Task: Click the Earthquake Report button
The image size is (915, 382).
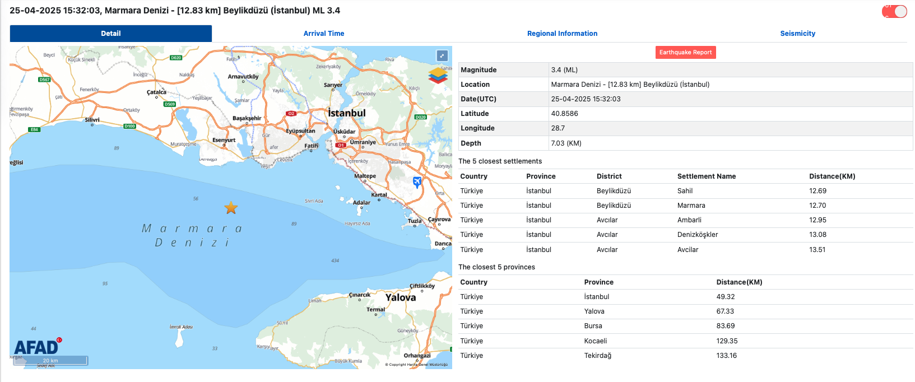Action: tap(685, 52)
